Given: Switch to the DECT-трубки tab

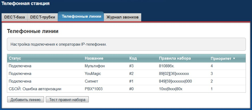Looking at the screenshot, I should pos(43,17).
